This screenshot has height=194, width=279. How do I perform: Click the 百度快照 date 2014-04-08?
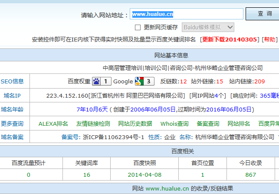coord(144,175)
